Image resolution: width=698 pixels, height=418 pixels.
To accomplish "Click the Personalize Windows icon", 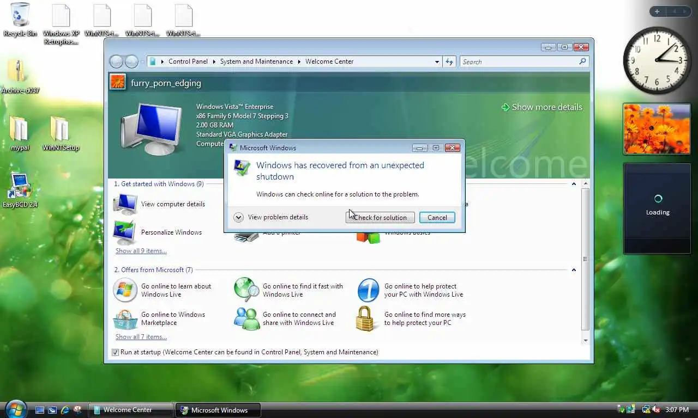I will click(x=125, y=232).
